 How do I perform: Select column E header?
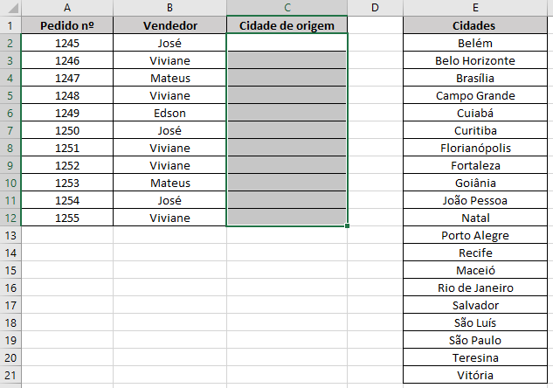[x=475, y=8]
